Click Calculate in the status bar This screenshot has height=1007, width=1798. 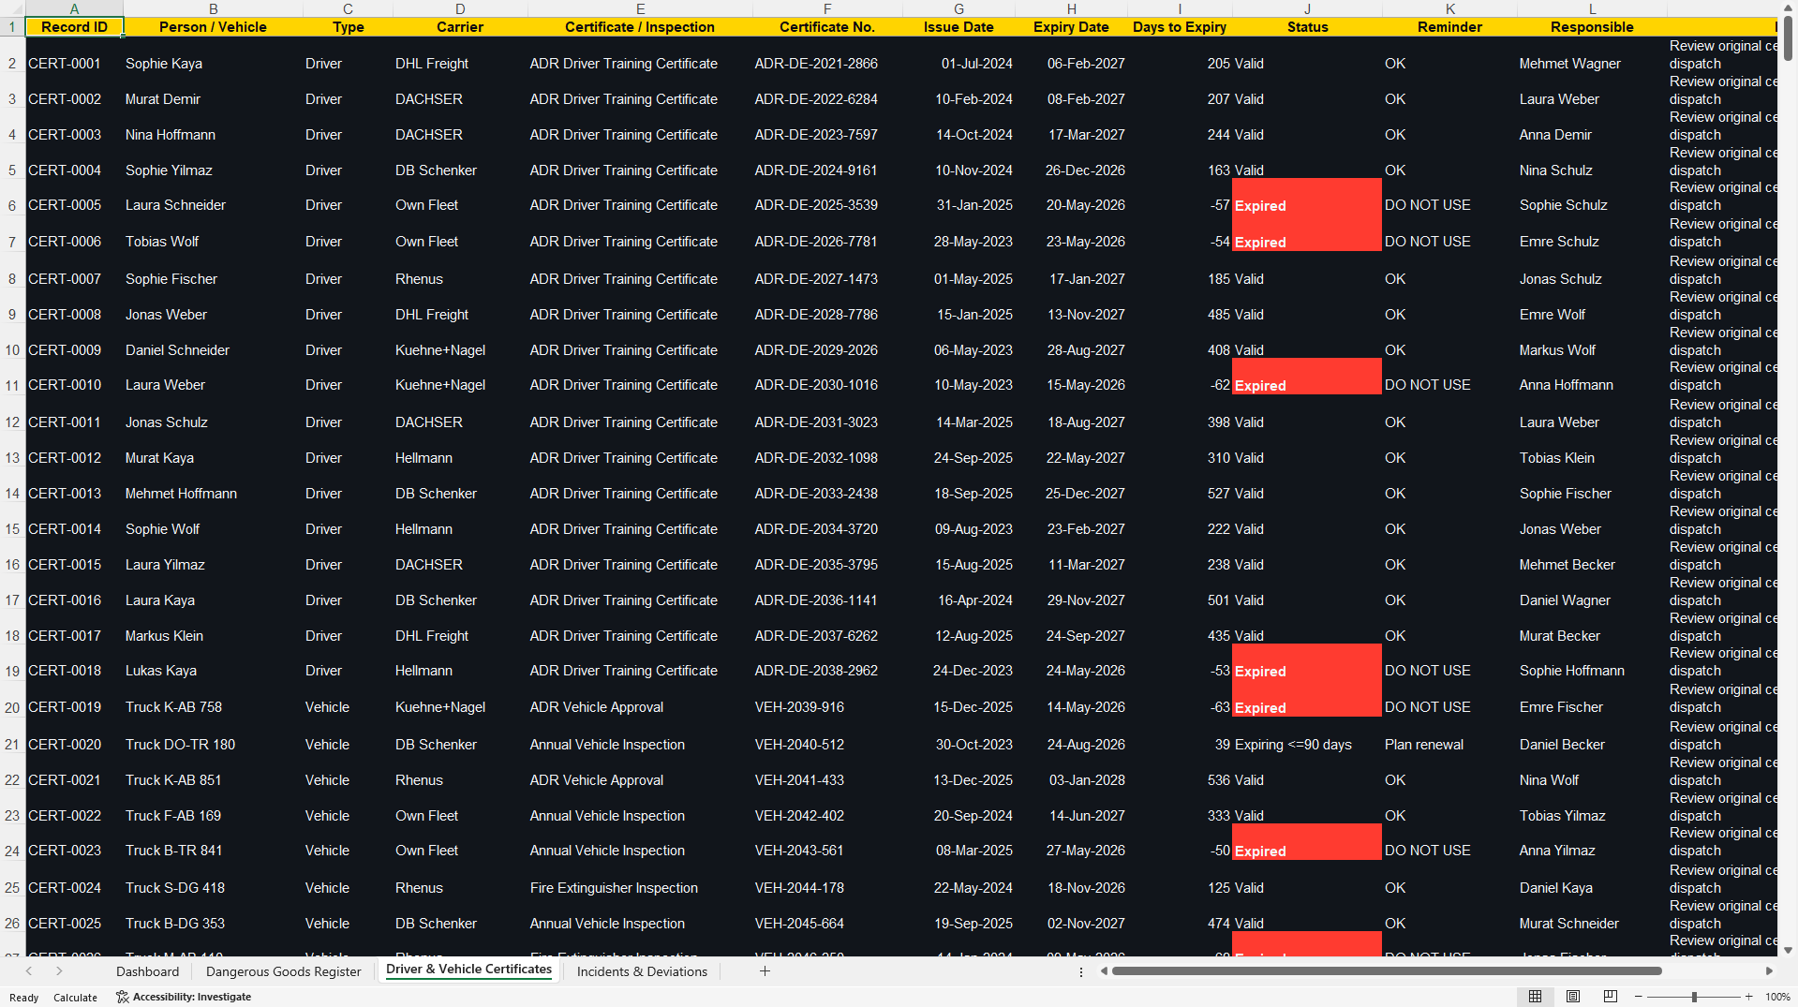click(x=75, y=998)
